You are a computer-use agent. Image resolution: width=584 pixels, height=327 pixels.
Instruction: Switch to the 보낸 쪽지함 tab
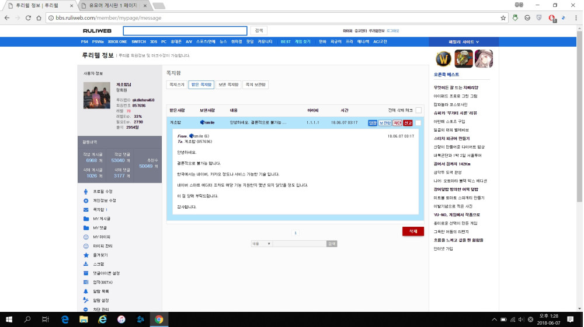tap(228, 85)
